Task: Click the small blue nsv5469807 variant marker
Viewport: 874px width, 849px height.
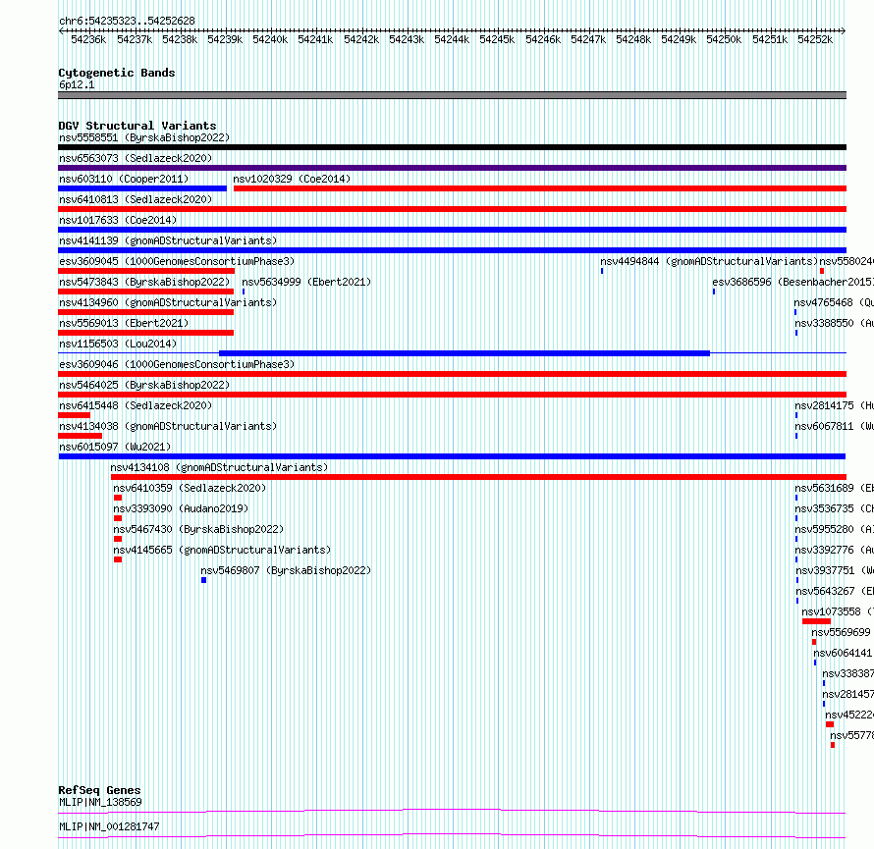Action: 204,580
